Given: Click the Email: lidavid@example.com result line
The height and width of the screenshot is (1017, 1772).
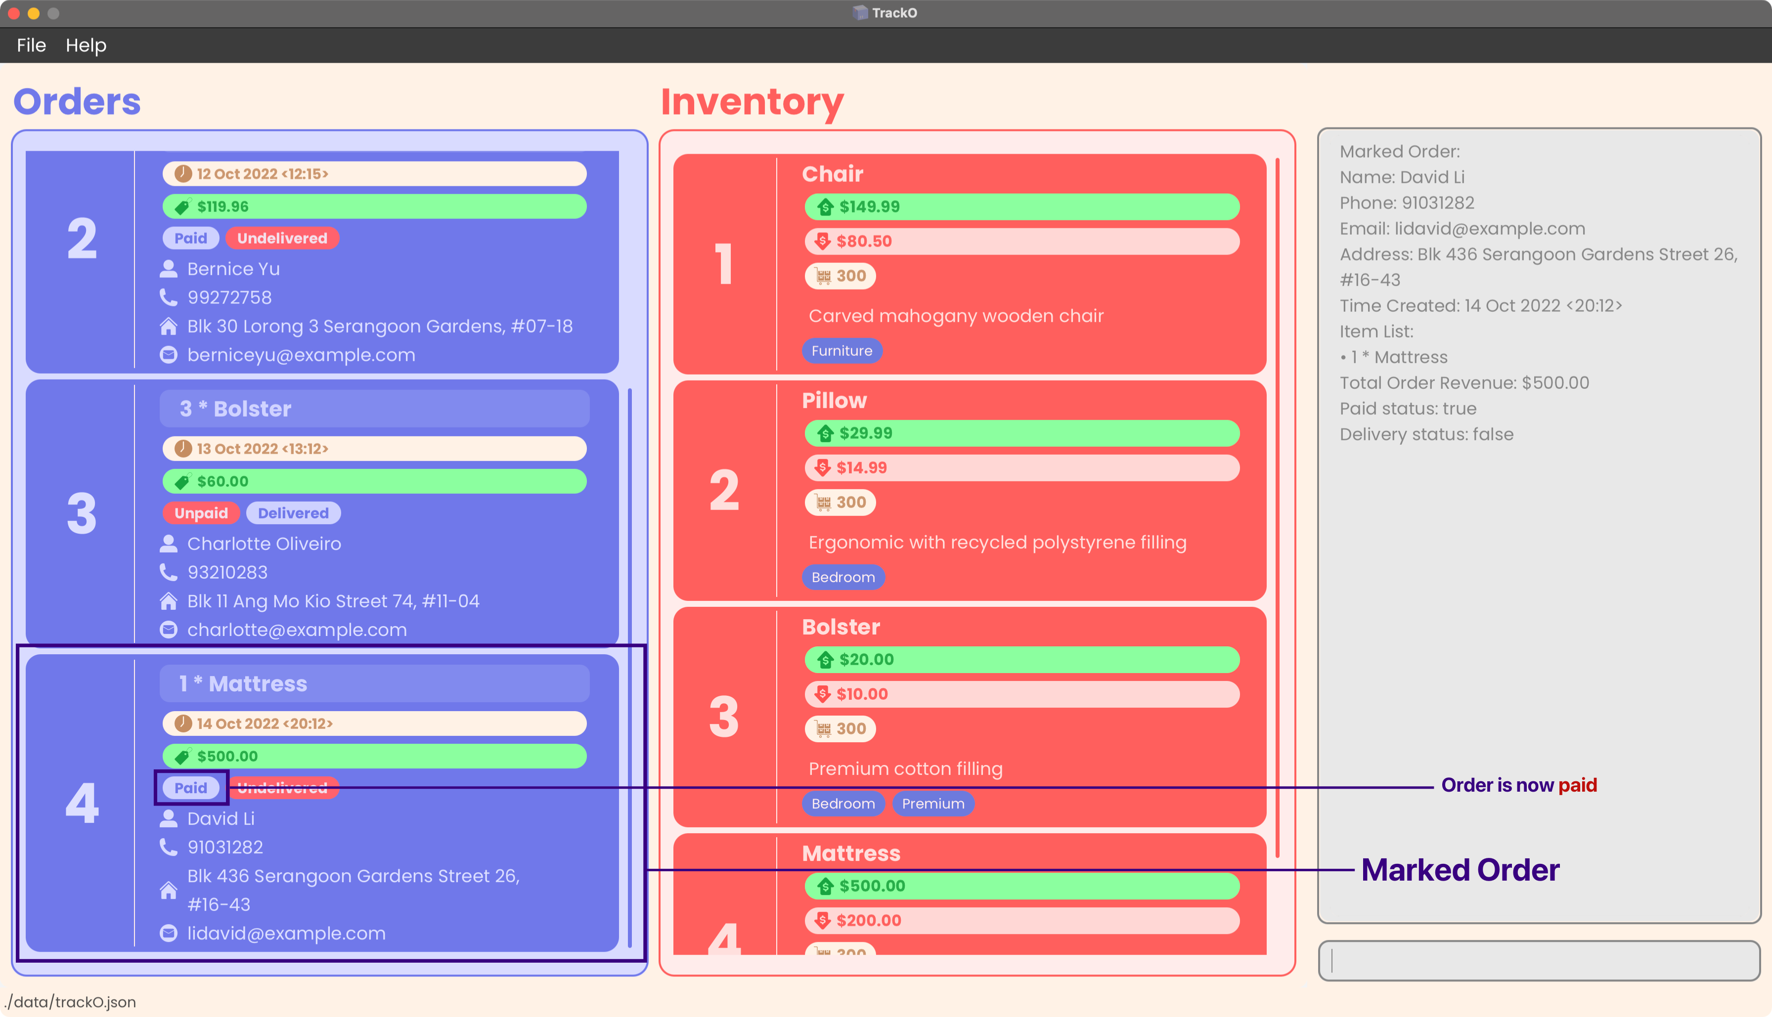Looking at the screenshot, I should tap(1462, 228).
